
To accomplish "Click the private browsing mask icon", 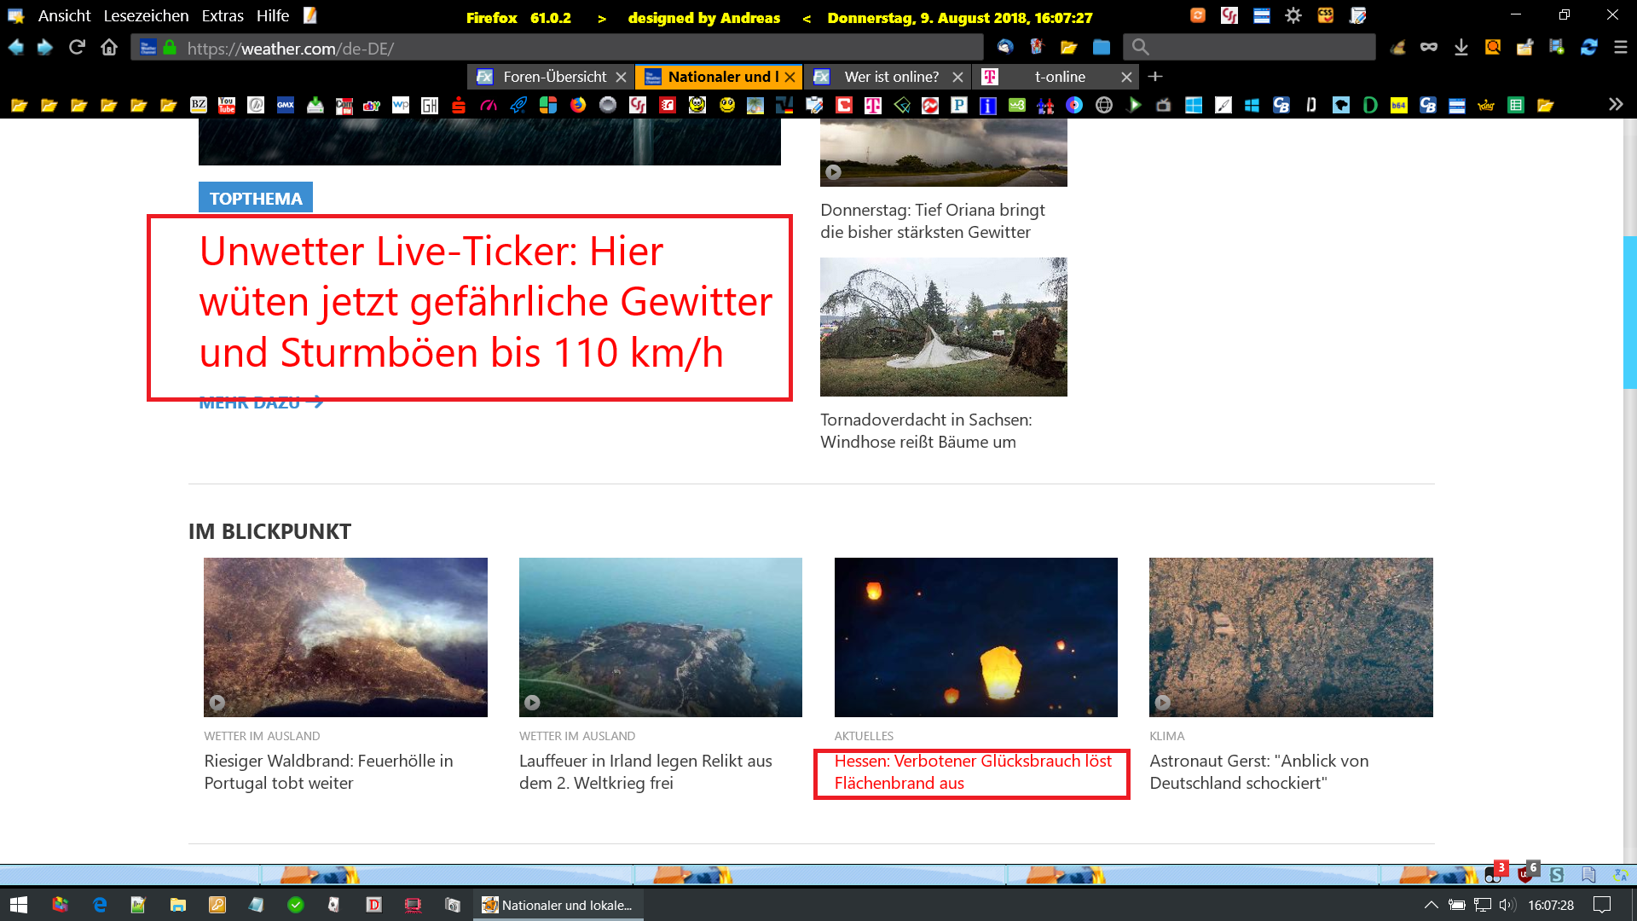I will 1429,48.
